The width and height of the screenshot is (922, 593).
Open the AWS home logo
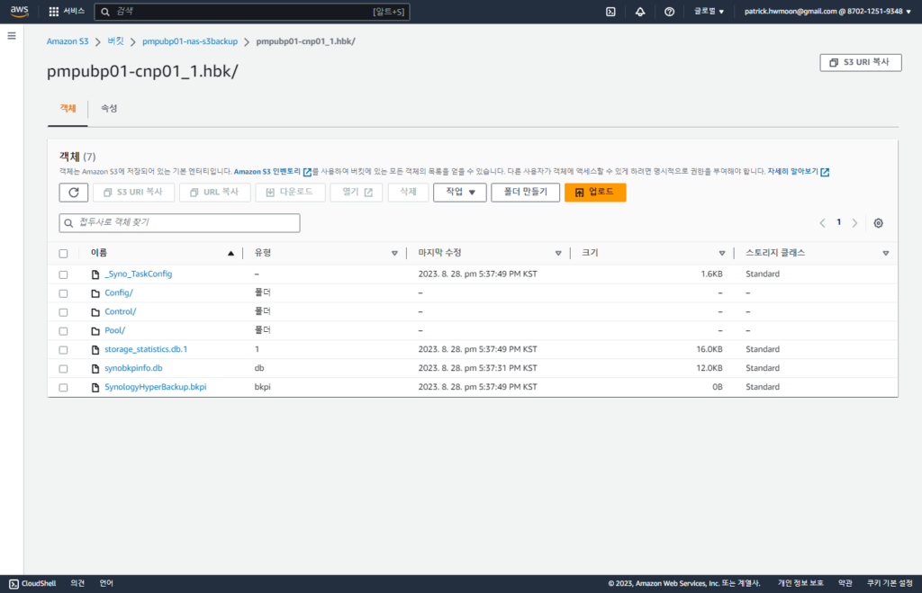coord(19,11)
